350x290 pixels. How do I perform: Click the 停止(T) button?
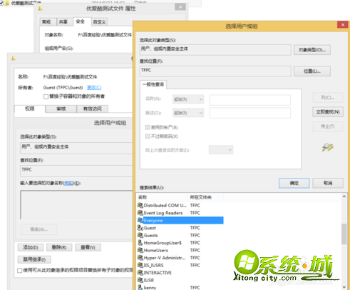pos(328,126)
